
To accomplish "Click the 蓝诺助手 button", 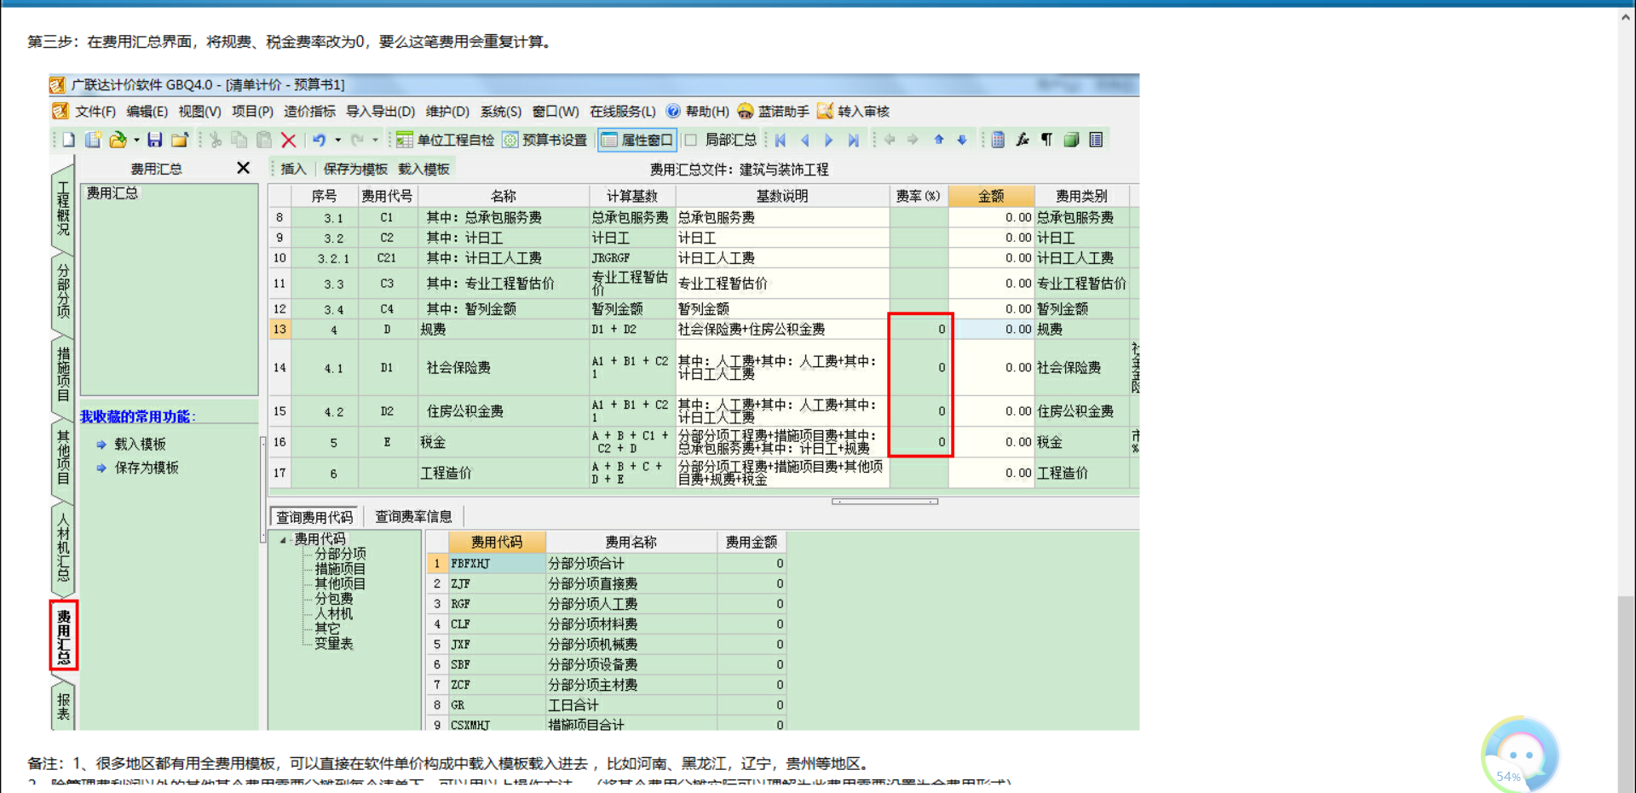I will [773, 112].
